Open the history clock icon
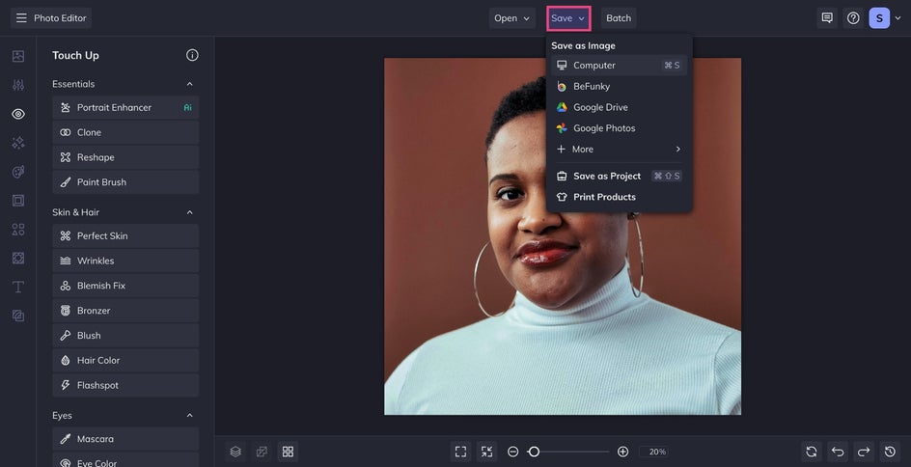Screen dimensions: 911x467 pyautogui.click(x=890, y=452)
